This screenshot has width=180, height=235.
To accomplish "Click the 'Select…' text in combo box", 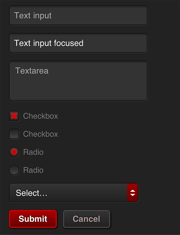I will pos(32,193).
